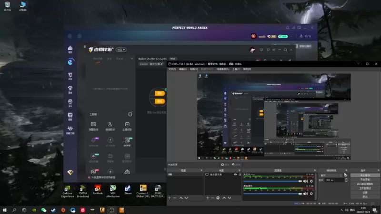Open 场景集合(S) menu in OBS
381x214 pixels.
[x=223, y=69]
